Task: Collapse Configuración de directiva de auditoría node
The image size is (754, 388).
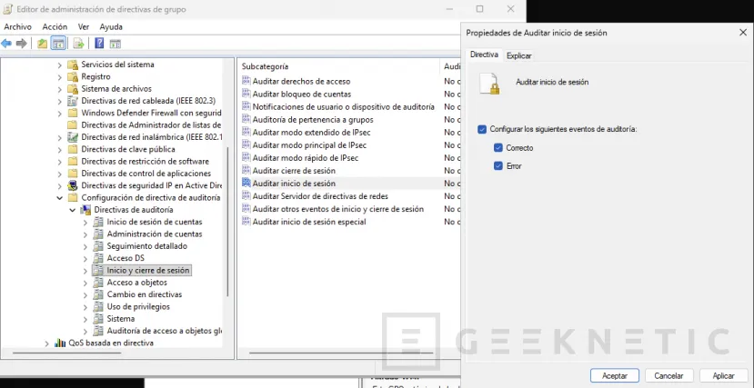Action: point(60,198)
